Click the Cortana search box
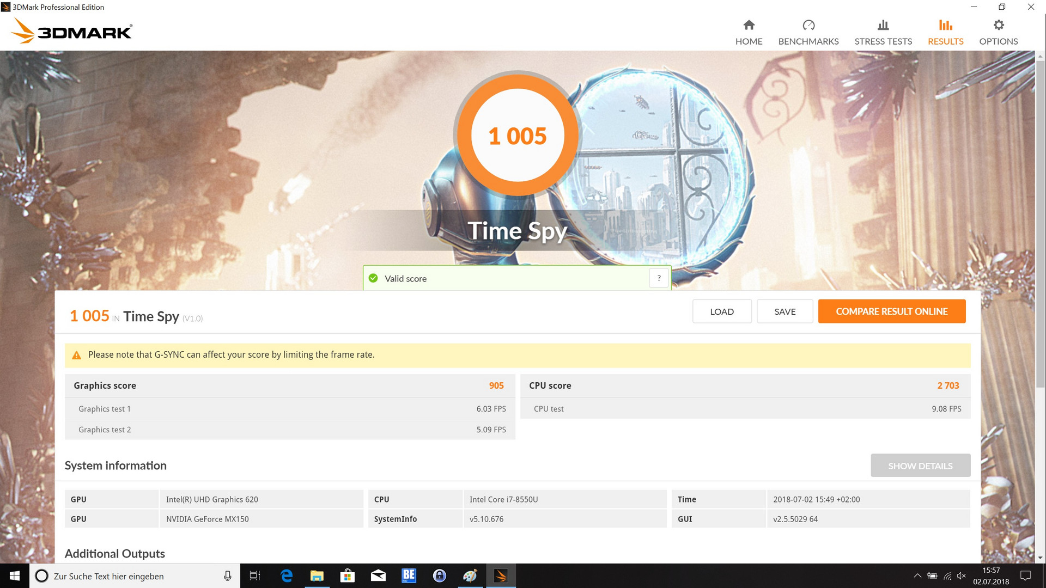Screen dimensions: 1046x588 click(135, 576)
